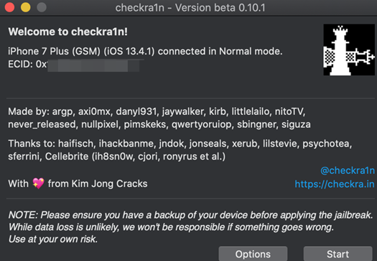Click the Use at your own risk line
The width and height of the screenshot is (377, 261).
click(53, 239)
